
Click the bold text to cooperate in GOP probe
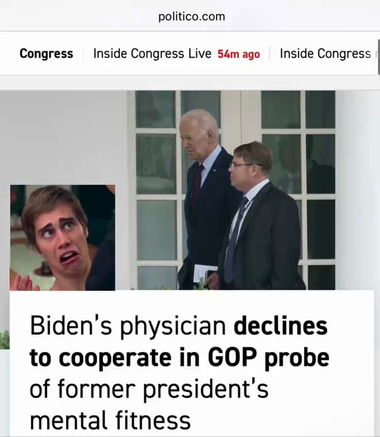point(179,358)
